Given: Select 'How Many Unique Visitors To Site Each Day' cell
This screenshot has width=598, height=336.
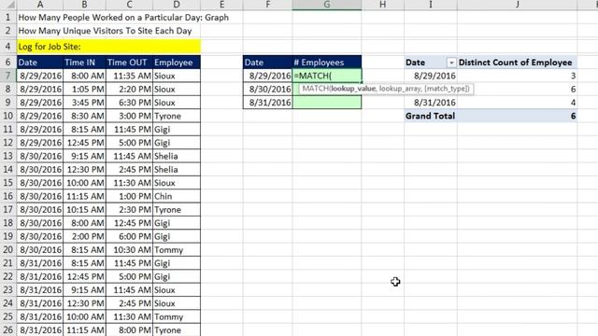Looking at the screenshot, I should click(105, 31).
